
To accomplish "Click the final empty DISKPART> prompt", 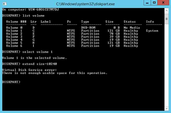I will pyautogui.click(x=11, y=82).
